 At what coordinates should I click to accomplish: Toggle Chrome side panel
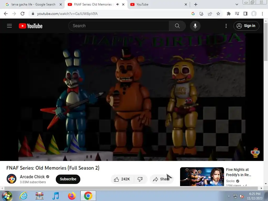(x=245, y=14)
